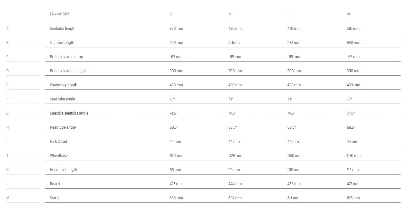Select the M size column header
The height and width of the screenshot is (215, 410).
tap(230, 14)
